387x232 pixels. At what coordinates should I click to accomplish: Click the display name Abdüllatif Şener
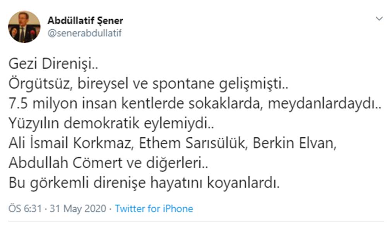point(85,20)
